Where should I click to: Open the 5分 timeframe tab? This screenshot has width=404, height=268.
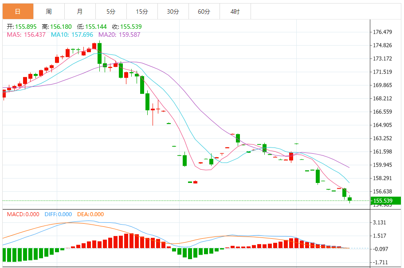click(111, 12)
